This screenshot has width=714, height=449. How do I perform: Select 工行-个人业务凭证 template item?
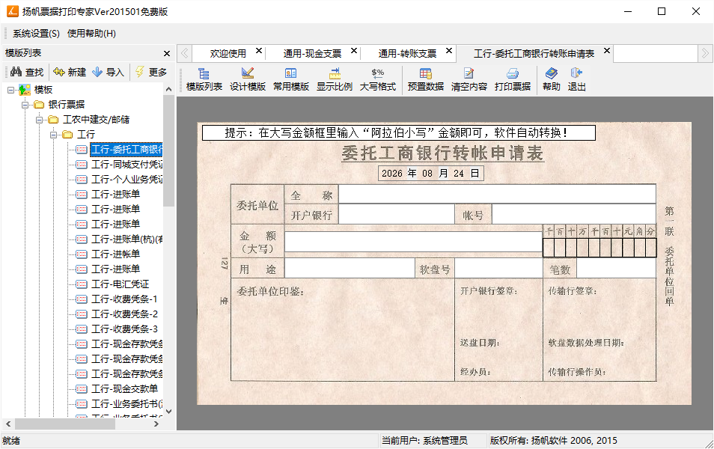point(126,180)
